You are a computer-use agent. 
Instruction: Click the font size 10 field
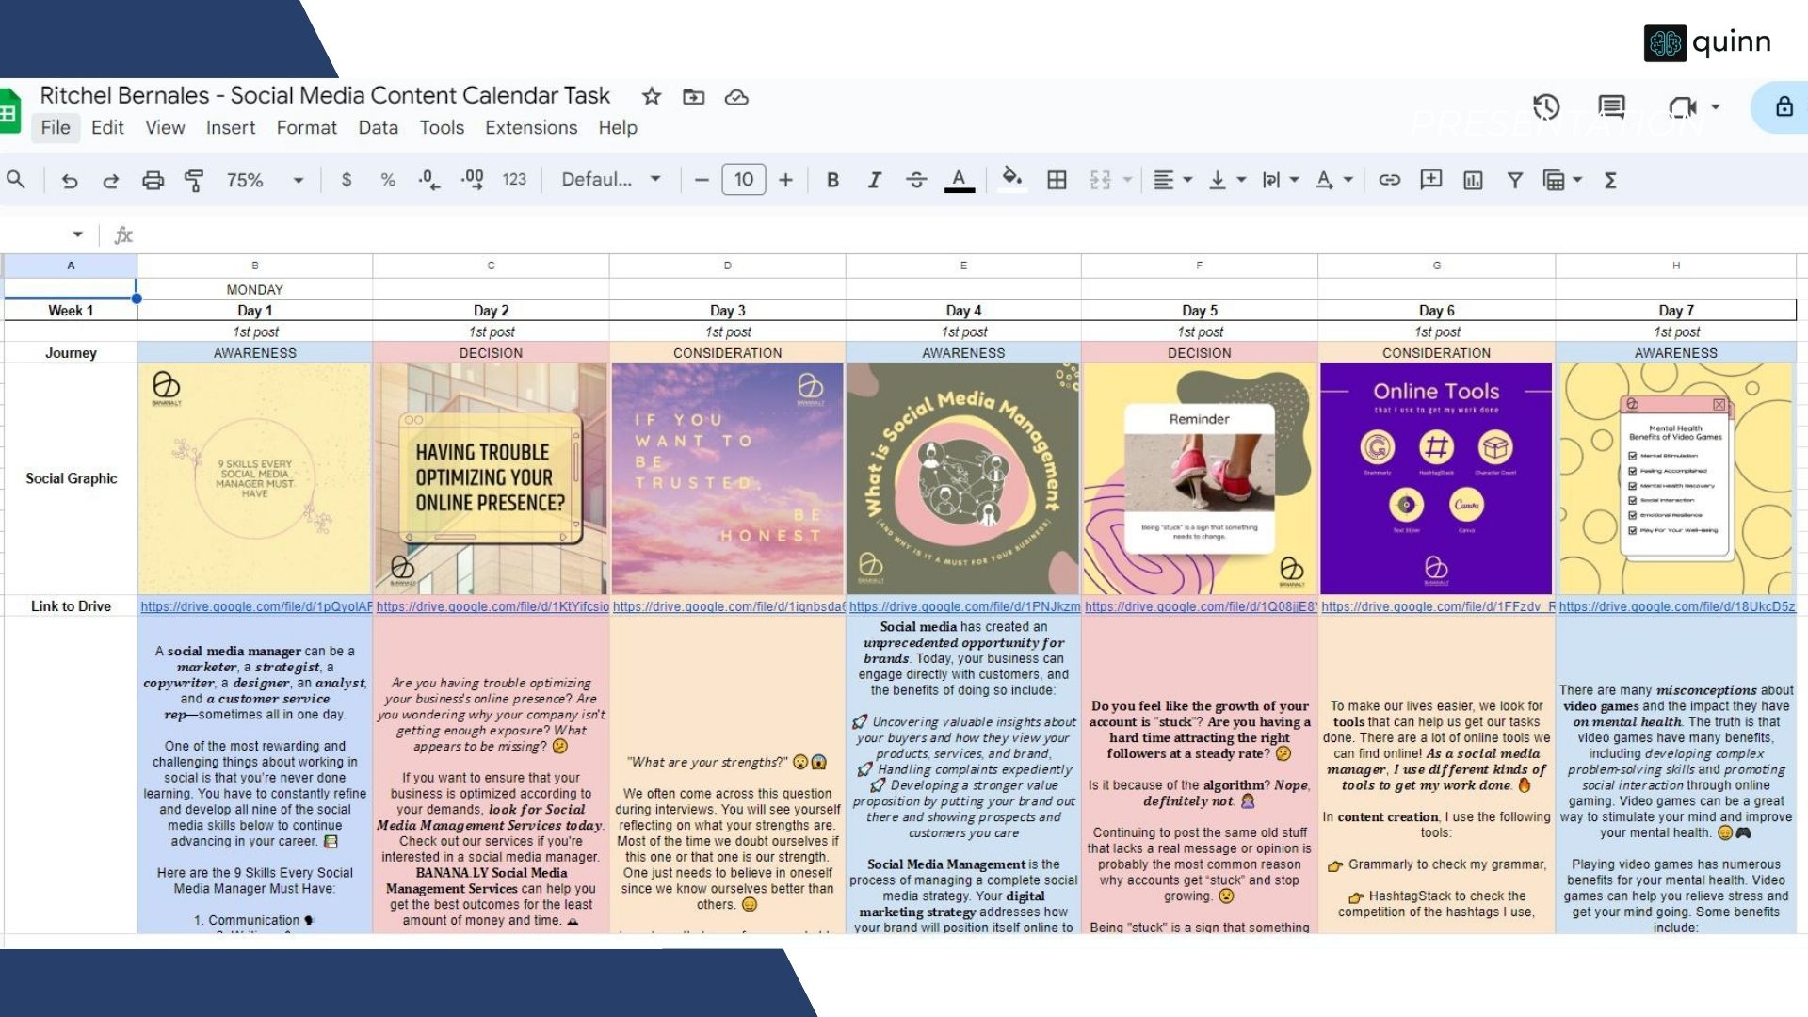(x=743, y=180)
